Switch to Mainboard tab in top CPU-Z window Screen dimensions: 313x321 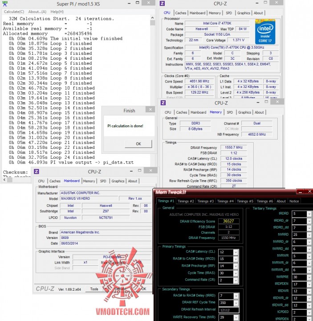197,13
